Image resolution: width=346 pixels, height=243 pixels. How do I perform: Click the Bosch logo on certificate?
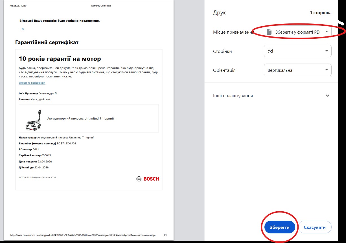point(148,179)
